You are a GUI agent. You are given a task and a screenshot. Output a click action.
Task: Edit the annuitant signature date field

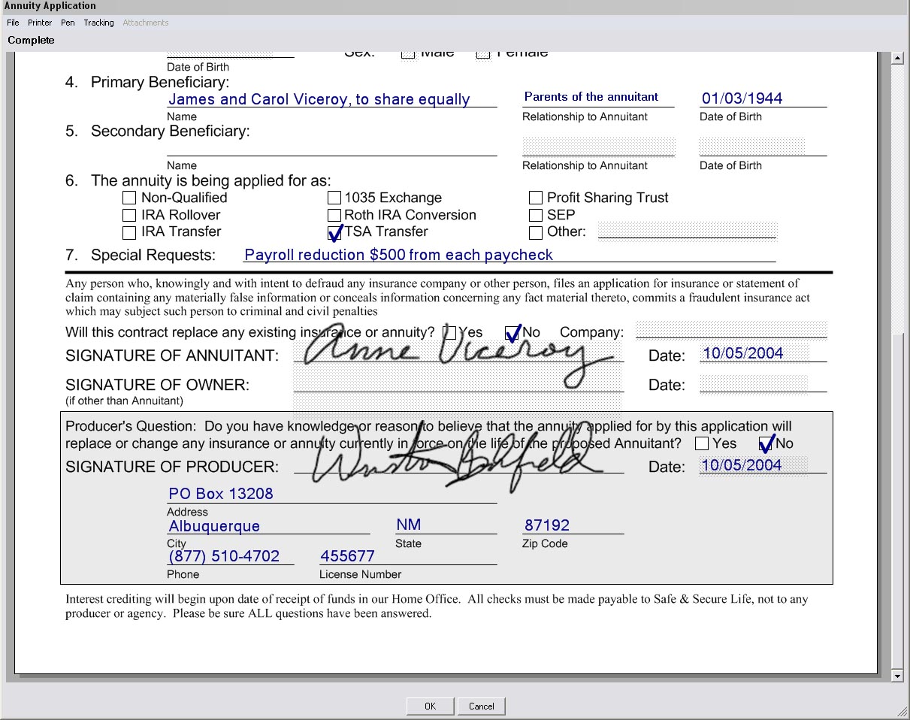[x=763, y=353]
